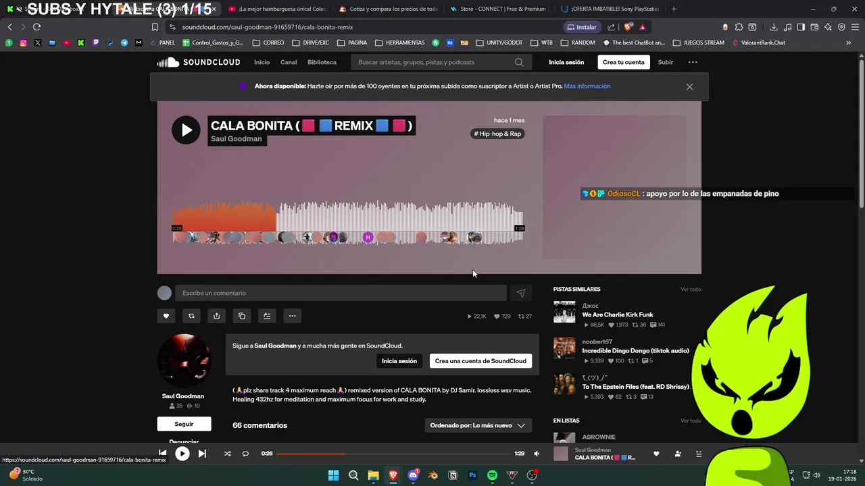Bookmark this page icon
This screenshot has width=865, height=486.
pyautogui.click(x=155, y=27)
